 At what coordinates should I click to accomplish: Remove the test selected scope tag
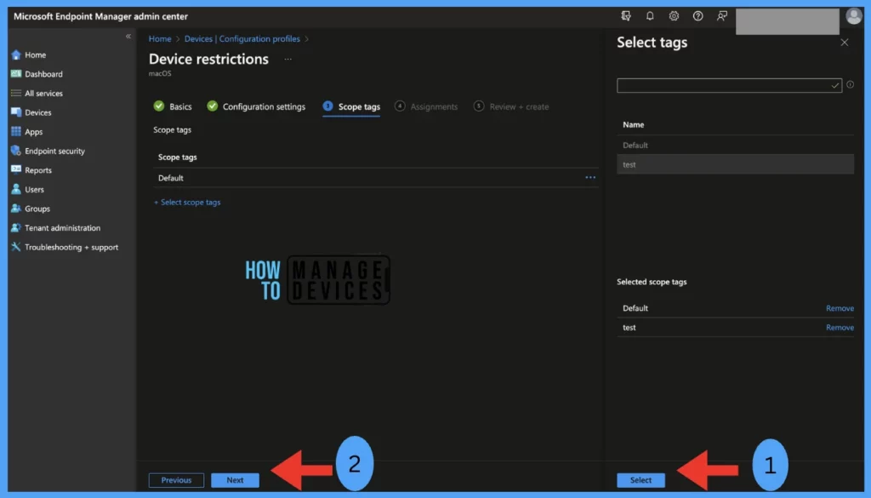[x=840, y=328]
